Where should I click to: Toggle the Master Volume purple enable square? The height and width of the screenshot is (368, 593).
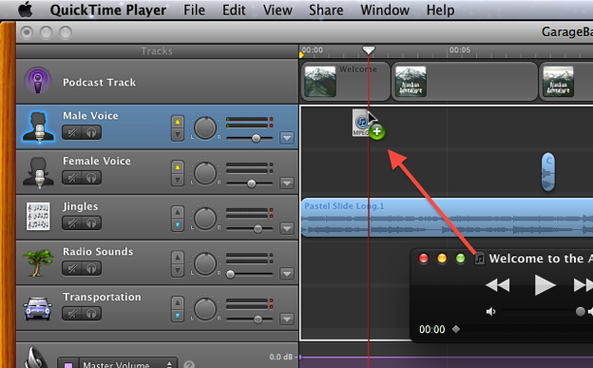68,364
